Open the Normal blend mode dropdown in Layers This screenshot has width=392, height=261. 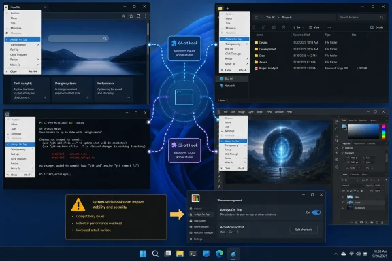(x=353, y=186)
